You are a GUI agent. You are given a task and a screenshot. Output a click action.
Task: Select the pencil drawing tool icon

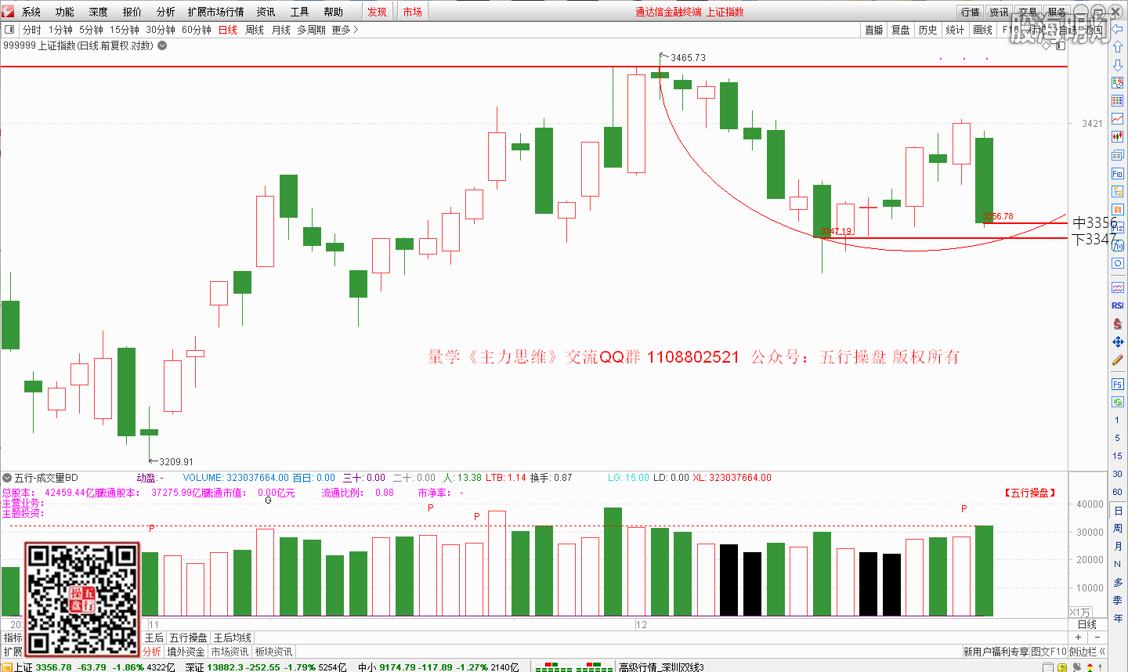click(1118, 360)
